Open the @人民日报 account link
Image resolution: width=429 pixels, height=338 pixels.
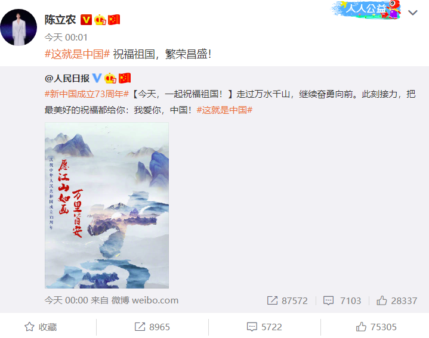[x=67, y=79]
